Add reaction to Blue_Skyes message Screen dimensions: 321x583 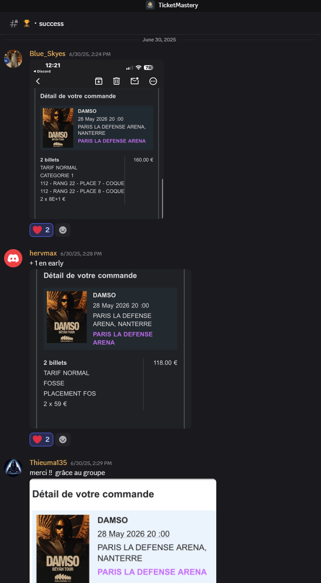pos(63,230)
